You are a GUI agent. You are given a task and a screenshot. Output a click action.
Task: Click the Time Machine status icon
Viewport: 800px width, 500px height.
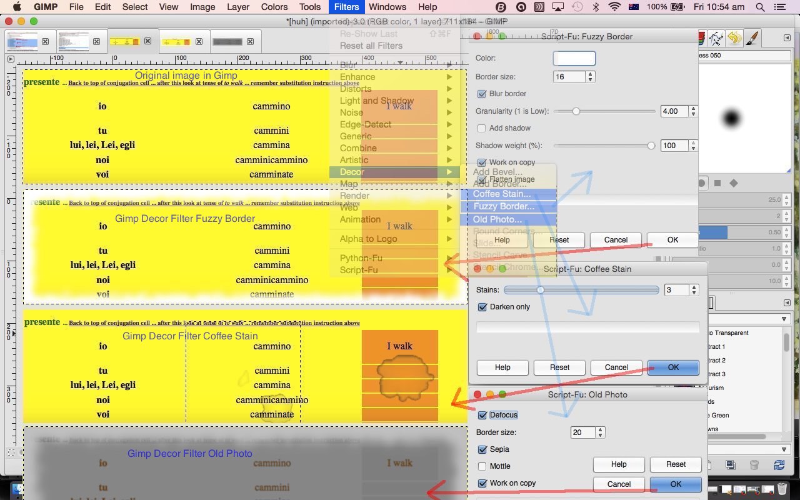tap(577, 7)
